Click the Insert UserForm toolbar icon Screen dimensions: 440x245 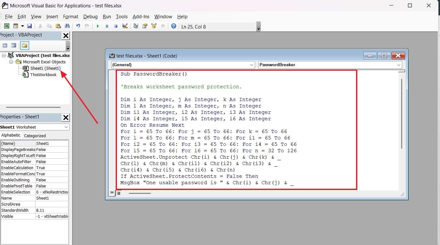[16, 26]
